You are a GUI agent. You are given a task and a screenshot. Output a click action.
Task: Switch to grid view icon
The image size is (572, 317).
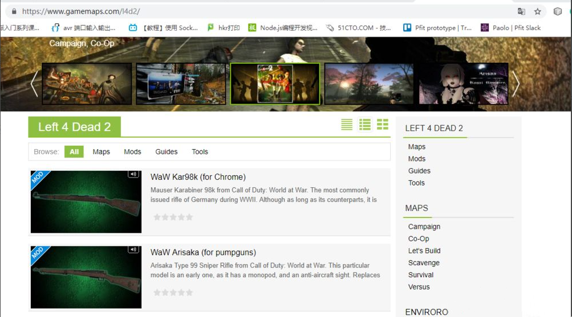382,125
